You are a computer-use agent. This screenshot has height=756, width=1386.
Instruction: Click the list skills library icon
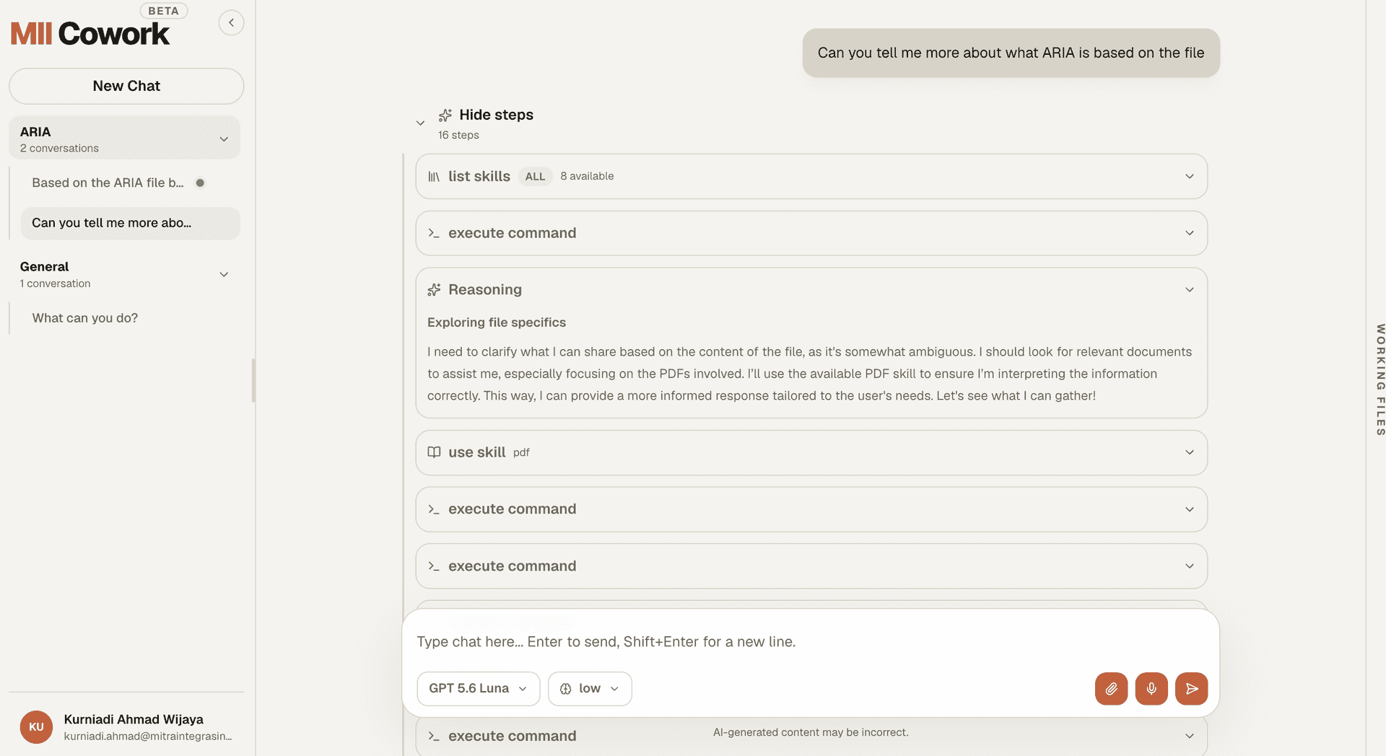(x=434, y=176)
